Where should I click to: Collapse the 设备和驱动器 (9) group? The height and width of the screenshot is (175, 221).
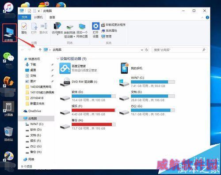point(58,59)
